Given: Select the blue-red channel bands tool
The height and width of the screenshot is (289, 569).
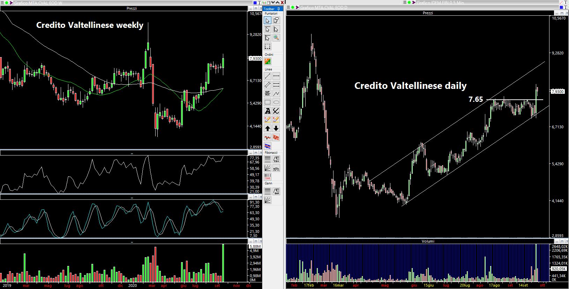Looking at the screenshot, I should click(268, 146).
